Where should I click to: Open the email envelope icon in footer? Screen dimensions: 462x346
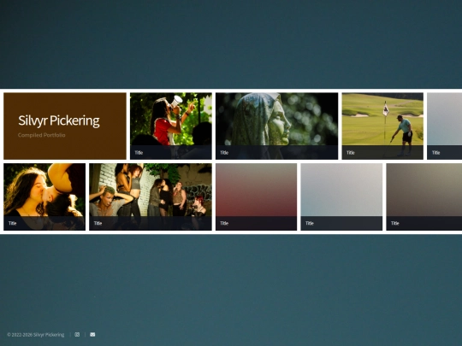(x=92, y=335)
